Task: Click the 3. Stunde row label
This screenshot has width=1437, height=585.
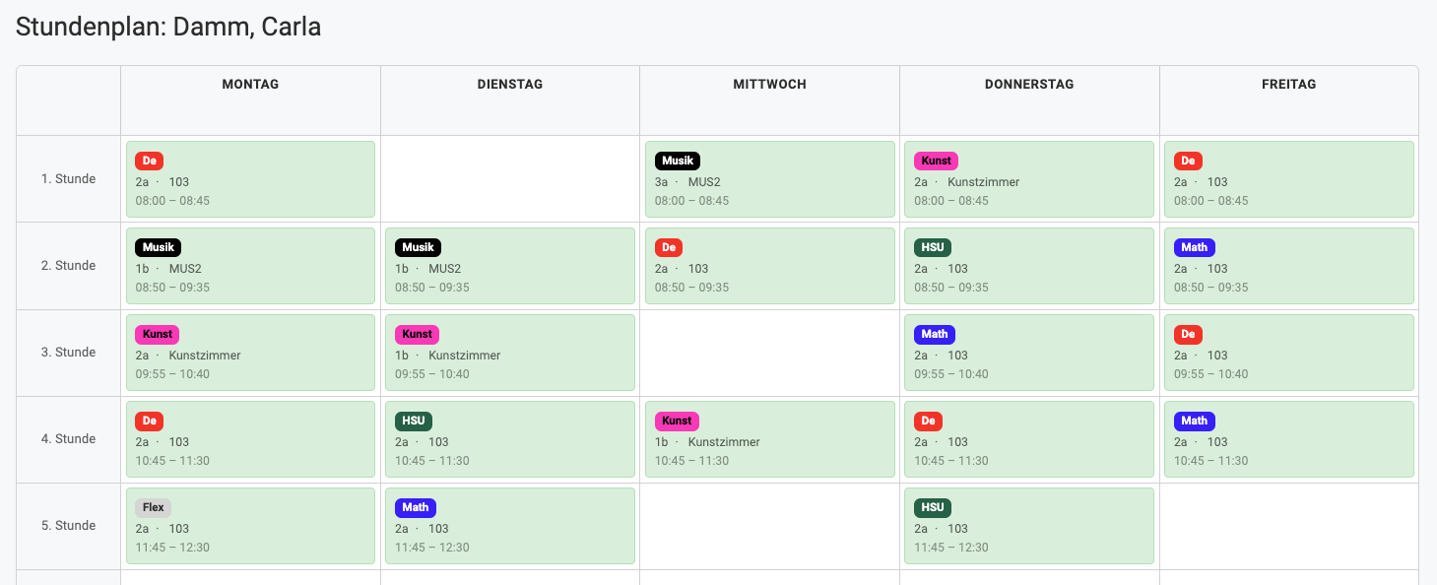Action: [69, 353]
